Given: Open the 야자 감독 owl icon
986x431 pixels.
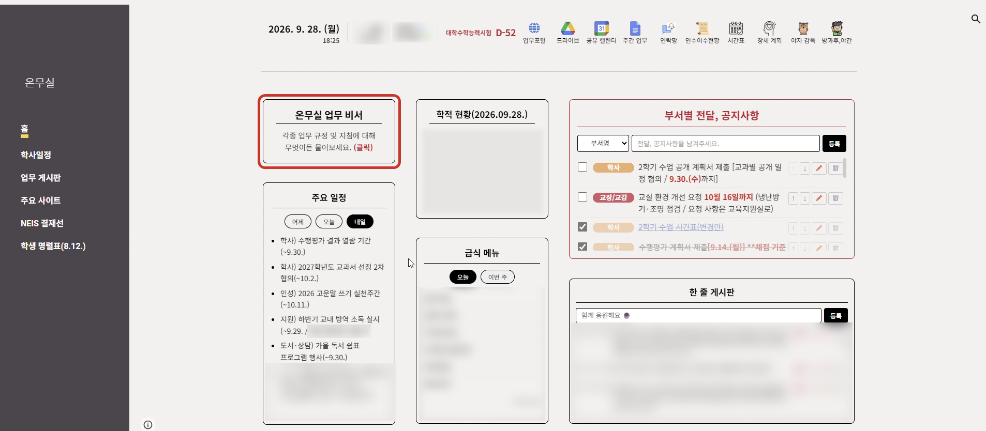Looking at the screenshot, I should click(x=803, y=28).
